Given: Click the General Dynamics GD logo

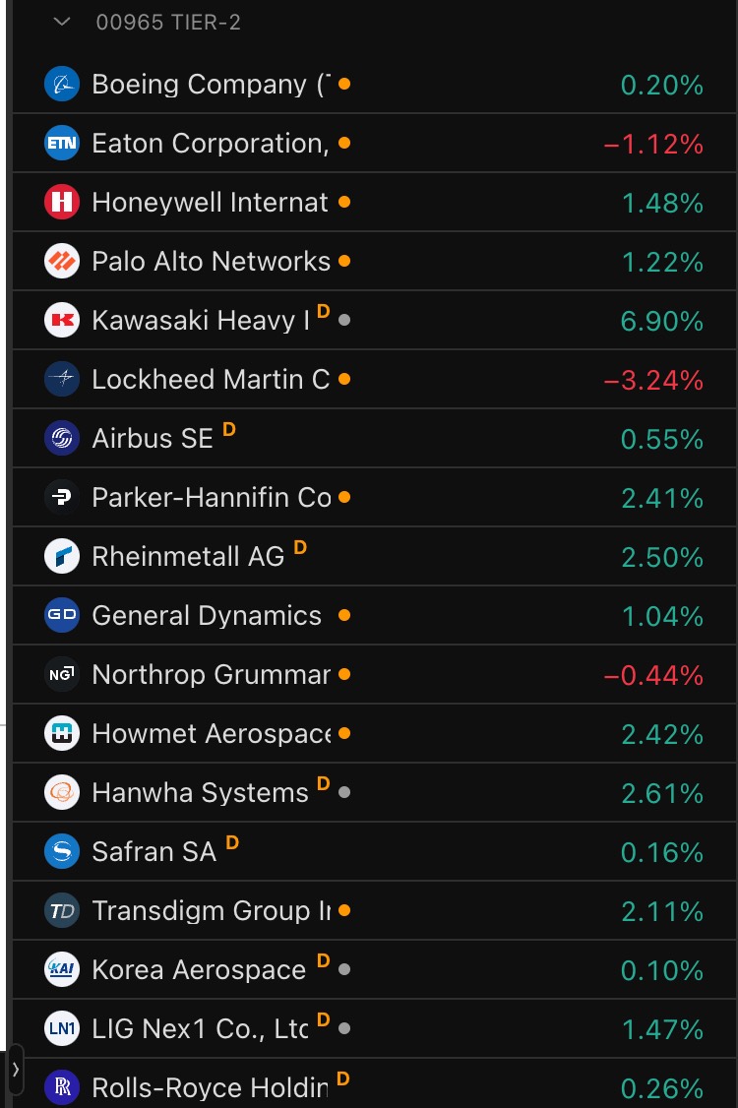Looking at the screenshot, I should (62, 616).
